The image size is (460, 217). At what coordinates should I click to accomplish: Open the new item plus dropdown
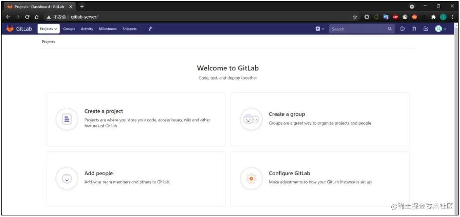click(x=320, y=29)
